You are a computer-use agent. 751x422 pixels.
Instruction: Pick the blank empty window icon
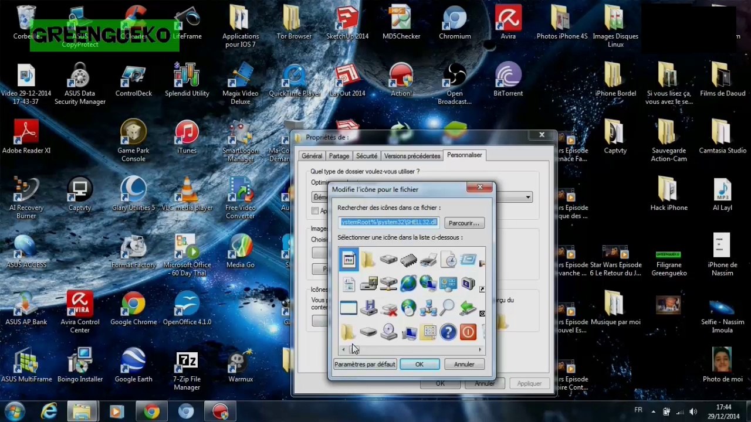(x=349, y=308)
